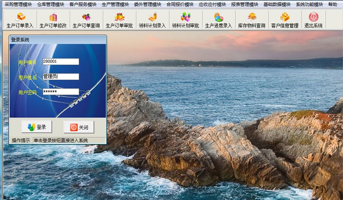The width and height of the screenshot is (343, 200).
Task: Focus the 用户密码 input field
Action: [61, 92]
